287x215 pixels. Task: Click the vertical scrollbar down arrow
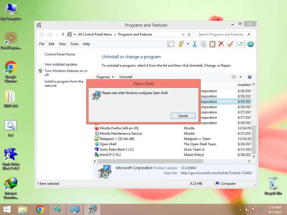[x=254, y=156]
